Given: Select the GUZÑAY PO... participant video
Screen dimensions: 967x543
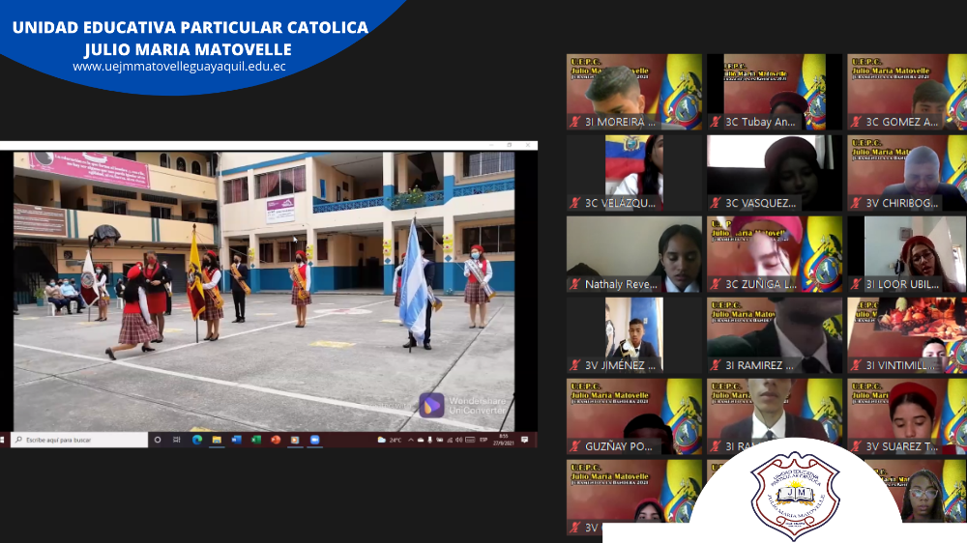Looking at the screenshot, I should pos(634,416).
